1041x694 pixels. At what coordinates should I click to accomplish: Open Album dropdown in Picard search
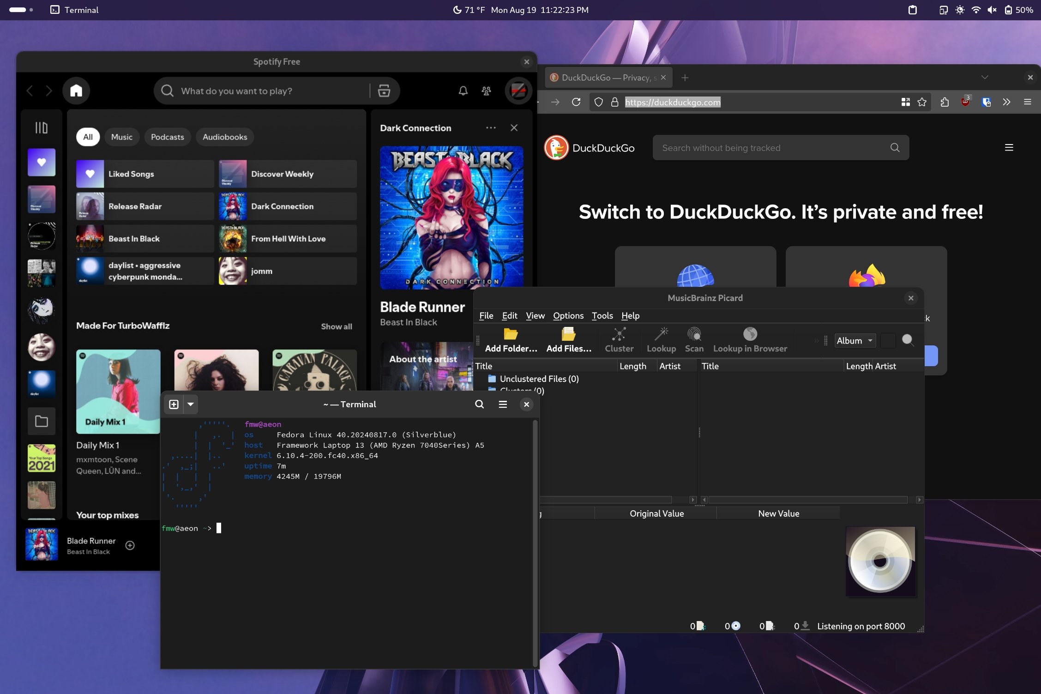854,340
